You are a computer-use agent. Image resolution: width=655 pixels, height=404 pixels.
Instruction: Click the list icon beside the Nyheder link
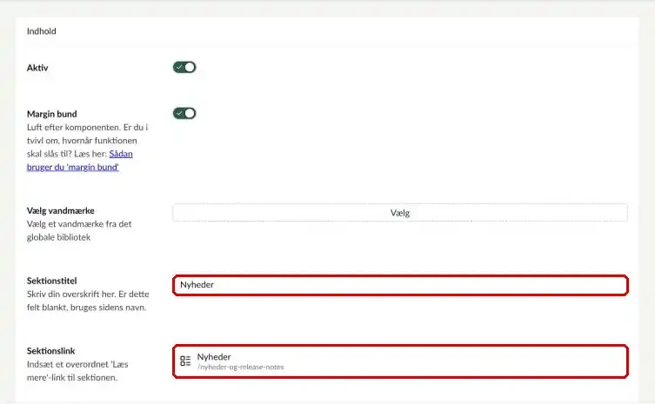pyautogui.click(x=185, y=361)
